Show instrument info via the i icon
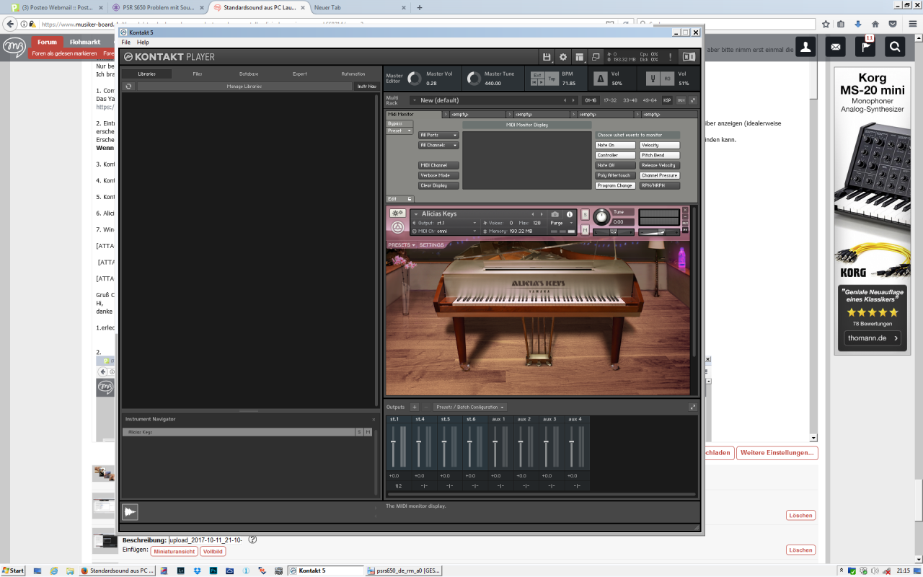Screen dimensions: 923x577 tap(569, 214)
